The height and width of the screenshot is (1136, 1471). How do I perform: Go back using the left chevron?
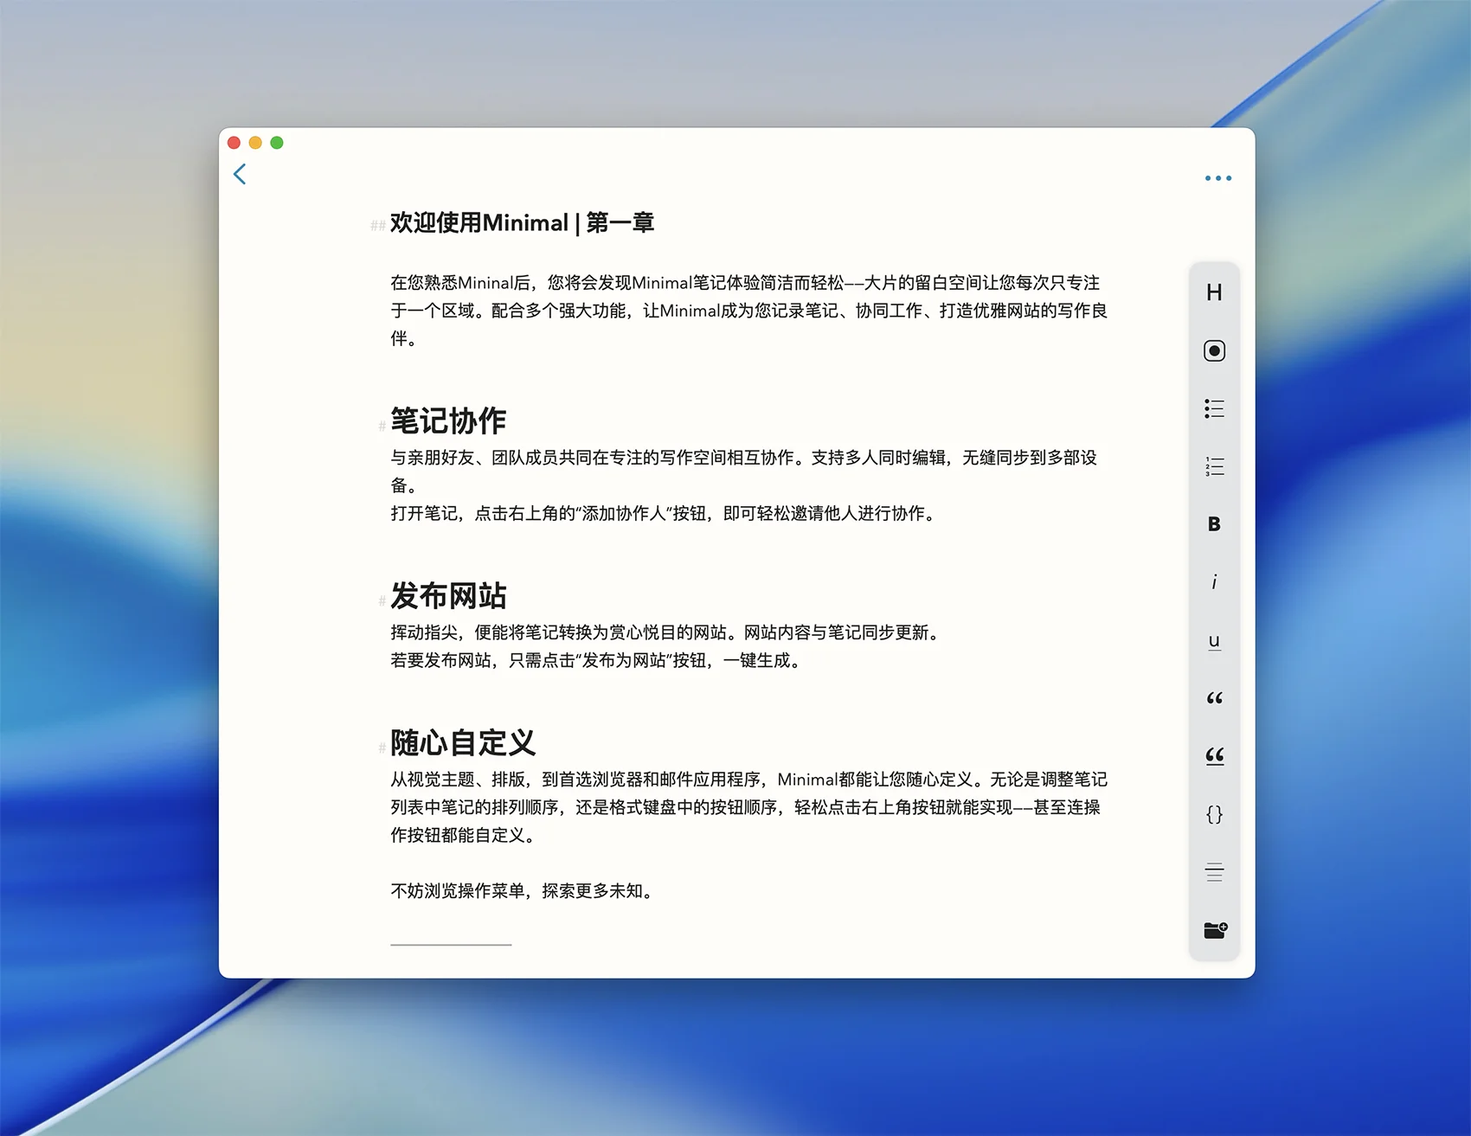[240, 174]
